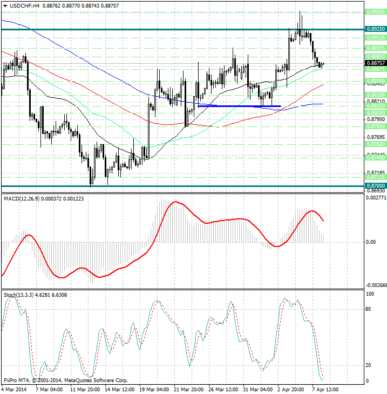Click the USDCHF,H4 chart title label
Viewport: 387px width, 394px height.
22,5
